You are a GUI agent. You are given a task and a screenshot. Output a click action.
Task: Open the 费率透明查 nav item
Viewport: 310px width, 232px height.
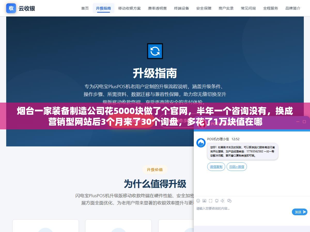tap(157, 8)
